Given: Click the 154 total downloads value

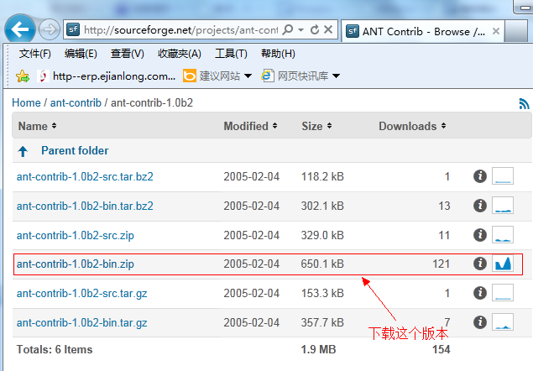Looking at the screenshot, I should point(442,349).
